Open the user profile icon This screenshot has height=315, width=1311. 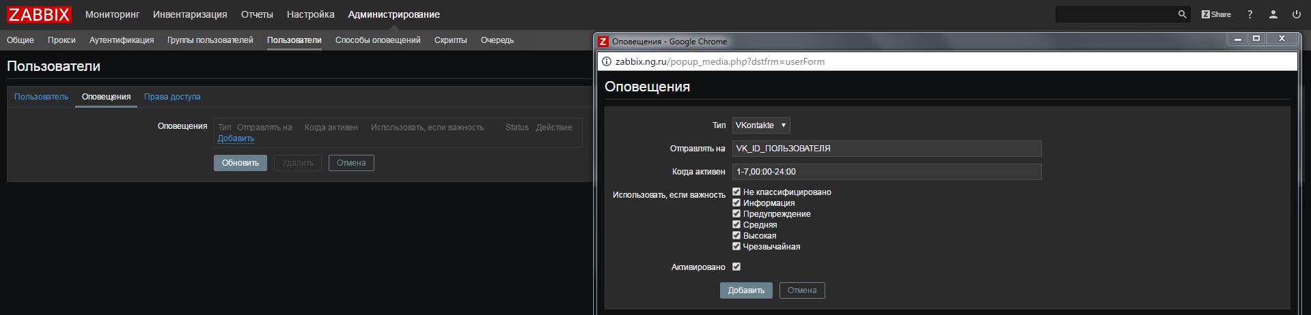(x=1273, y=14)
